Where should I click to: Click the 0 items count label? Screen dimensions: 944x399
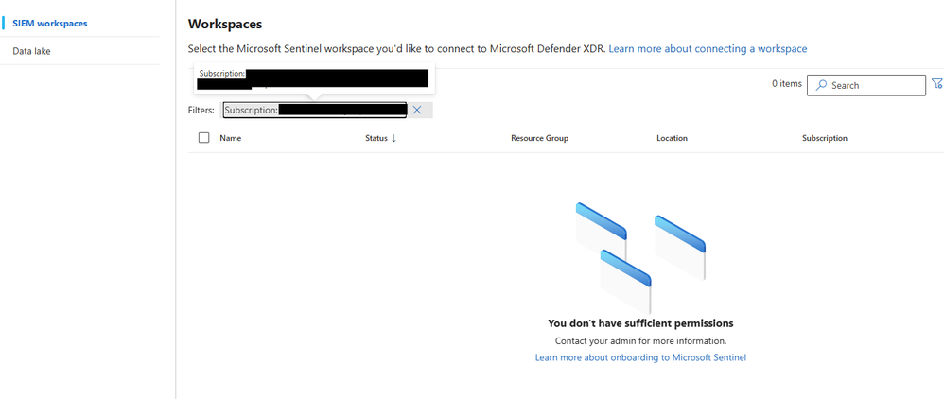click(x=787, y=83)
